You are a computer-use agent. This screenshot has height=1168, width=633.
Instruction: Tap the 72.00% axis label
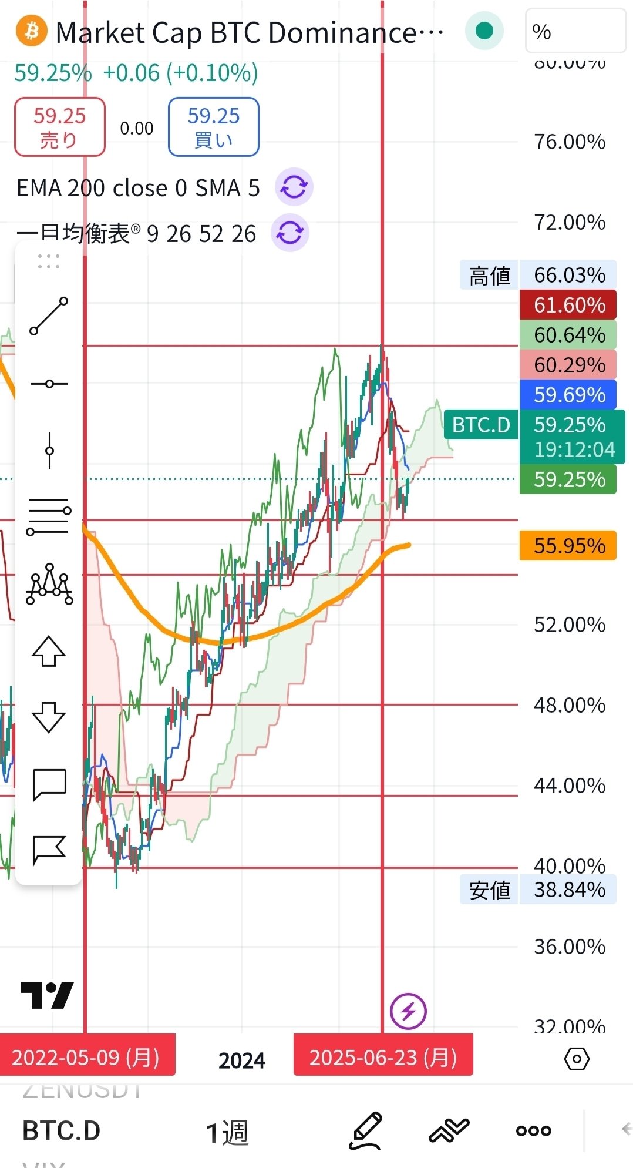570,222
